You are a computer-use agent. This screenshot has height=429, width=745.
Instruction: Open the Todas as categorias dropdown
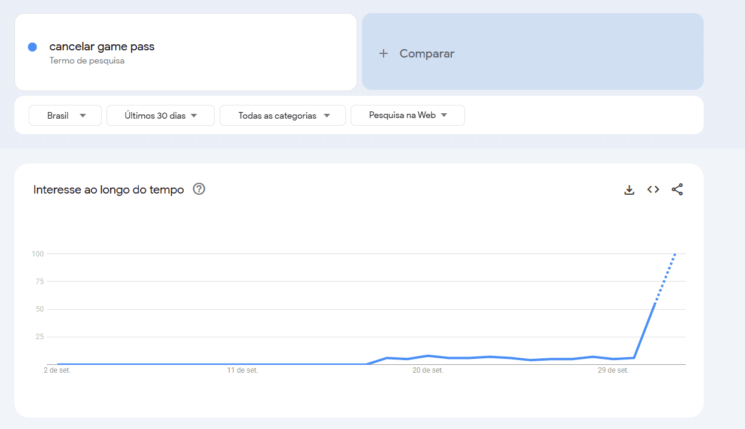[282, 116]
